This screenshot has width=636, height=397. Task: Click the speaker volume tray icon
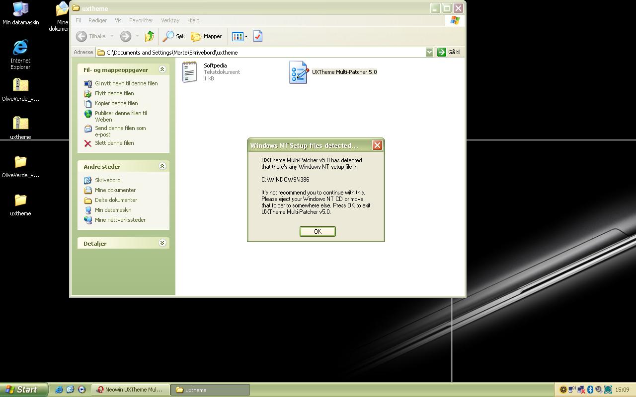tap(598, 390)
